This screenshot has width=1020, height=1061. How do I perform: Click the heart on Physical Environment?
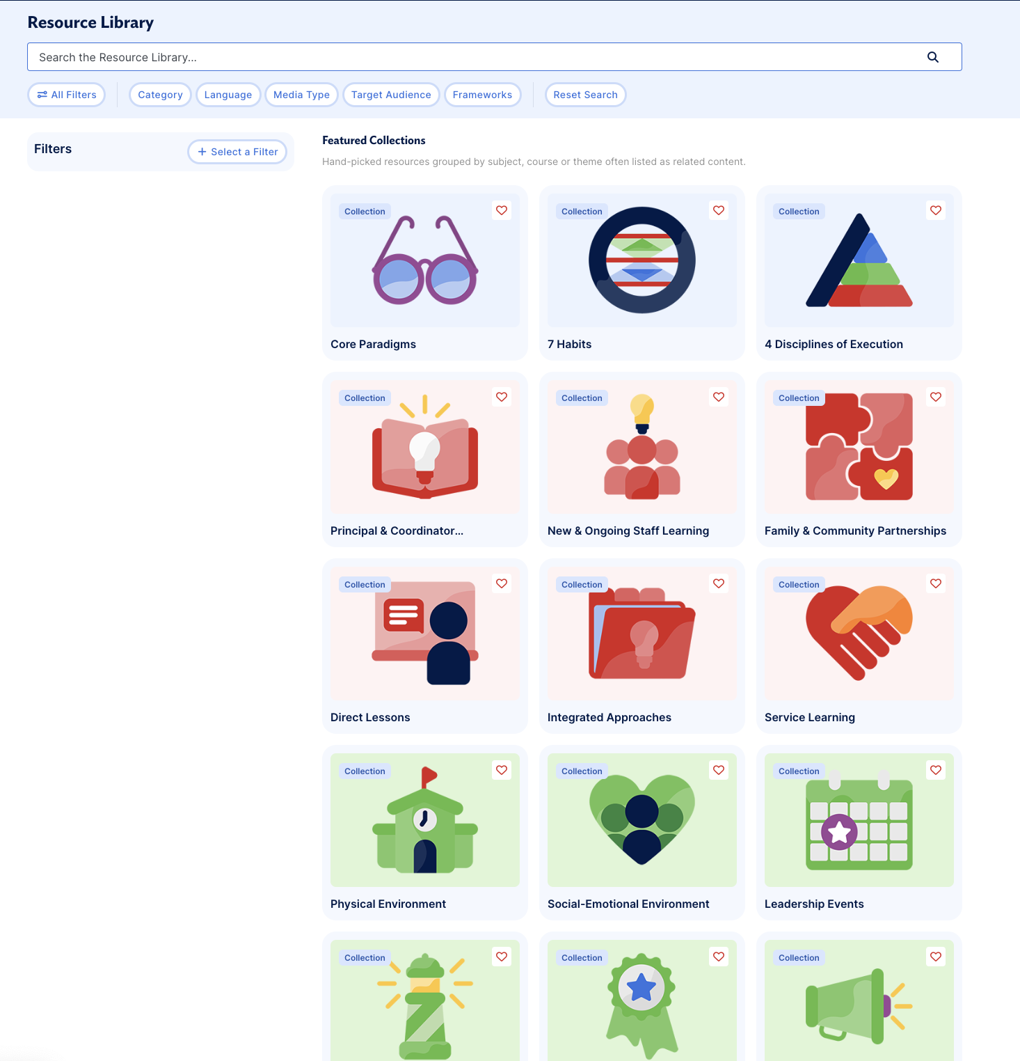point(501,770)
